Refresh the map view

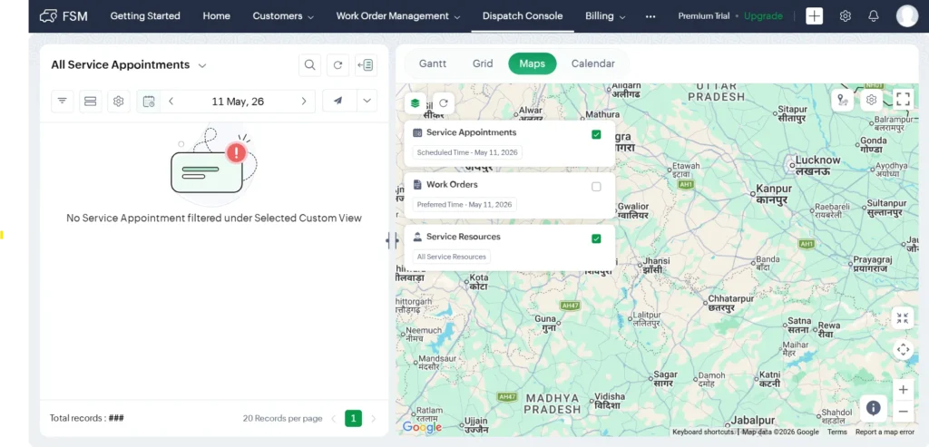pyautogui.click(x=443, y=103)
